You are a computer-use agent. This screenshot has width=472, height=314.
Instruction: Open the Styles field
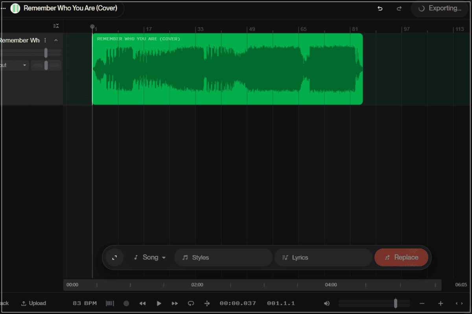(x=223, y=257)
